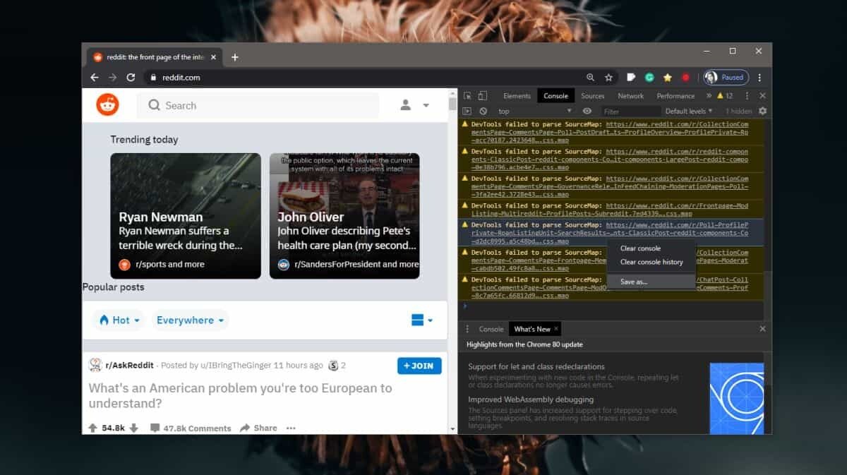Reload the reddit.com page
847x475 pixels.
pos(132,78)
